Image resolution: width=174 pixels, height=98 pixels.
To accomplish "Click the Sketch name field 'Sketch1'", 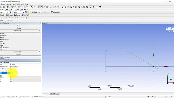I will tap(25, 65).
